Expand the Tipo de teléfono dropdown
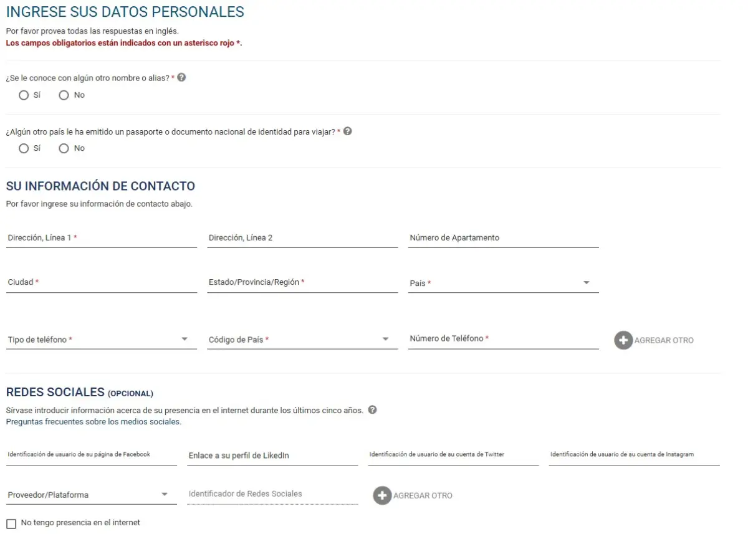 click(101, 340)
